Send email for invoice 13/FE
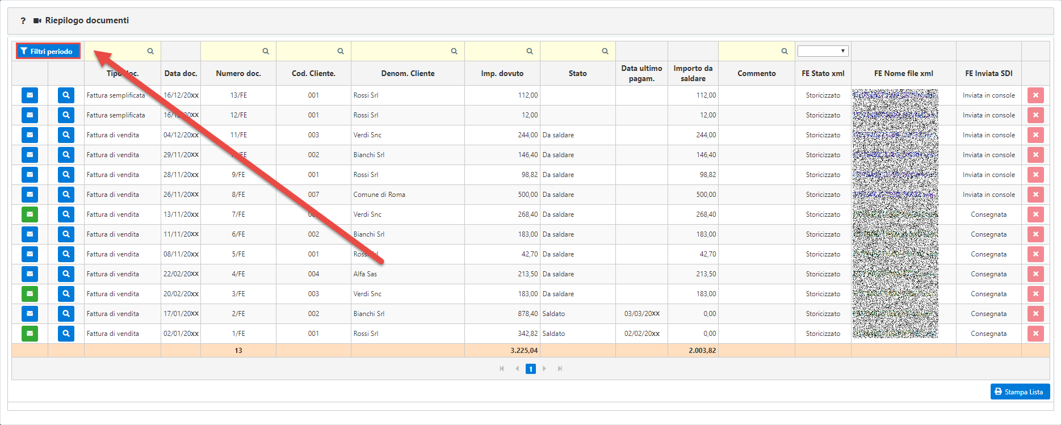 [x=30, y=95]
